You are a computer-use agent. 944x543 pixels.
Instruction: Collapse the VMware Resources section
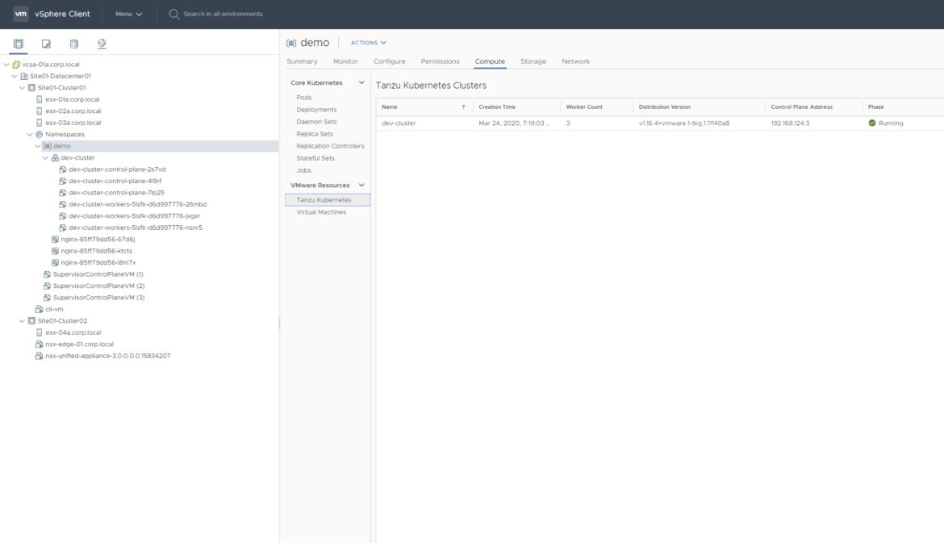[361, 186]
